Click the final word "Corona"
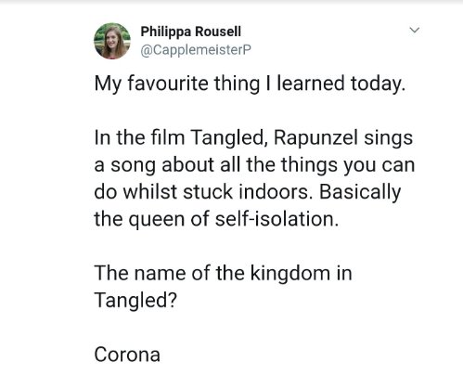This screenshot has width=463, height=388. (127, 355)
